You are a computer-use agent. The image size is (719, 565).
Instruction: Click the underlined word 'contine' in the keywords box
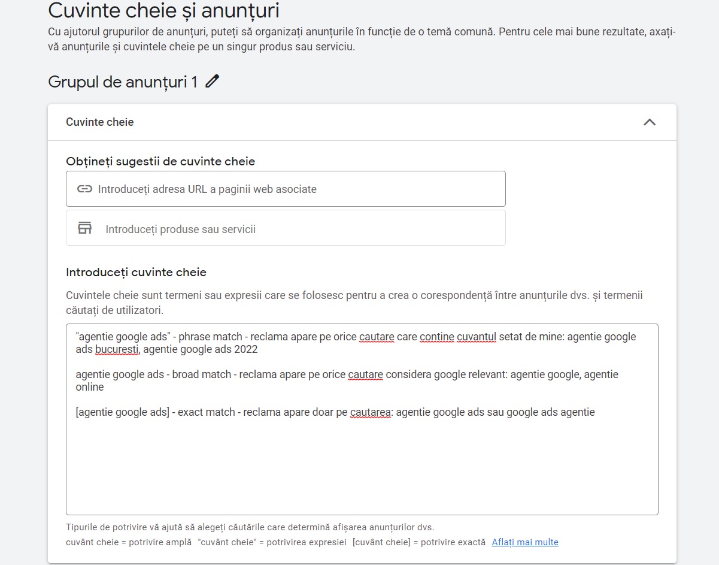[437, 337]
